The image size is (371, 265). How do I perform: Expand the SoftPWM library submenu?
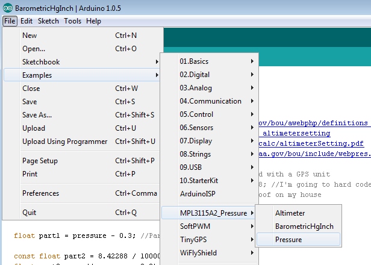210,226
